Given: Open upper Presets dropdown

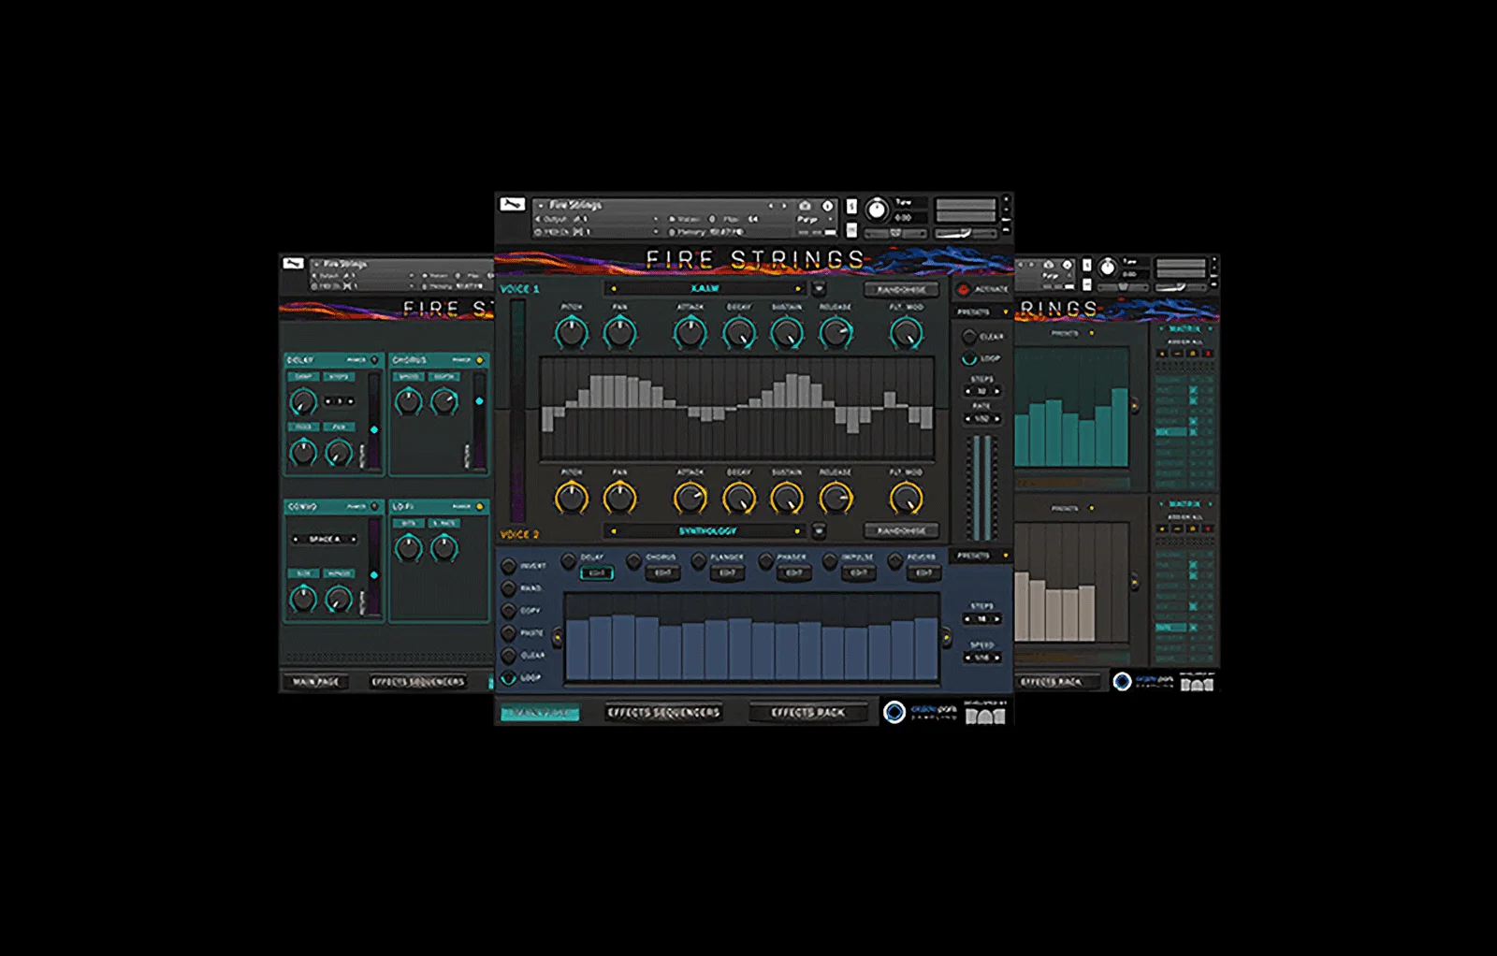Looking at the screenshot, I should click(981, 312).
